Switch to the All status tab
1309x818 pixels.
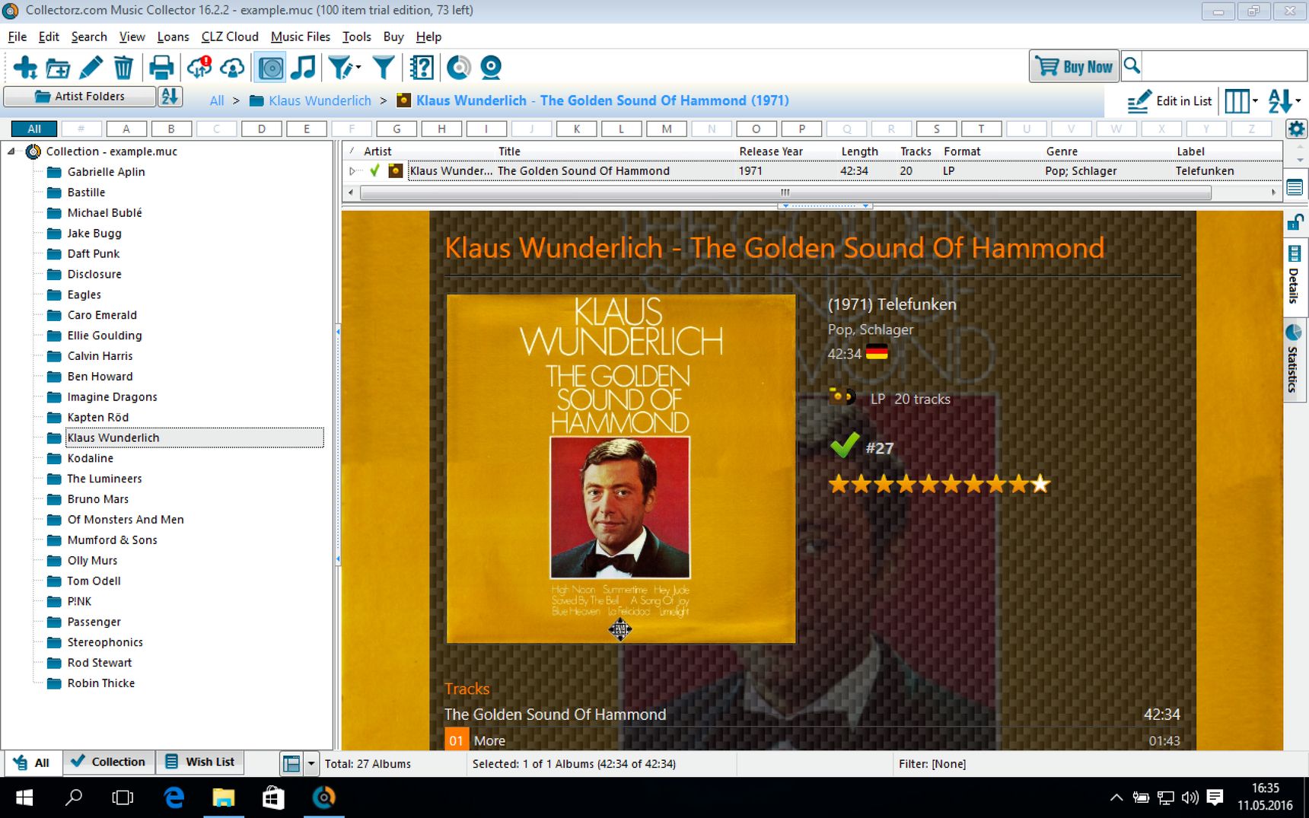click(32, 762)
